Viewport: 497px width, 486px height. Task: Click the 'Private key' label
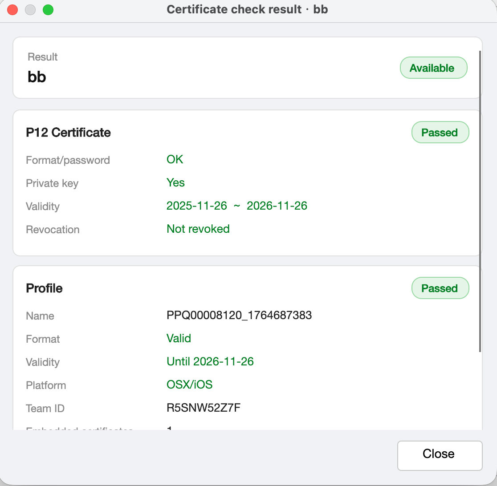tap(52, 183)
